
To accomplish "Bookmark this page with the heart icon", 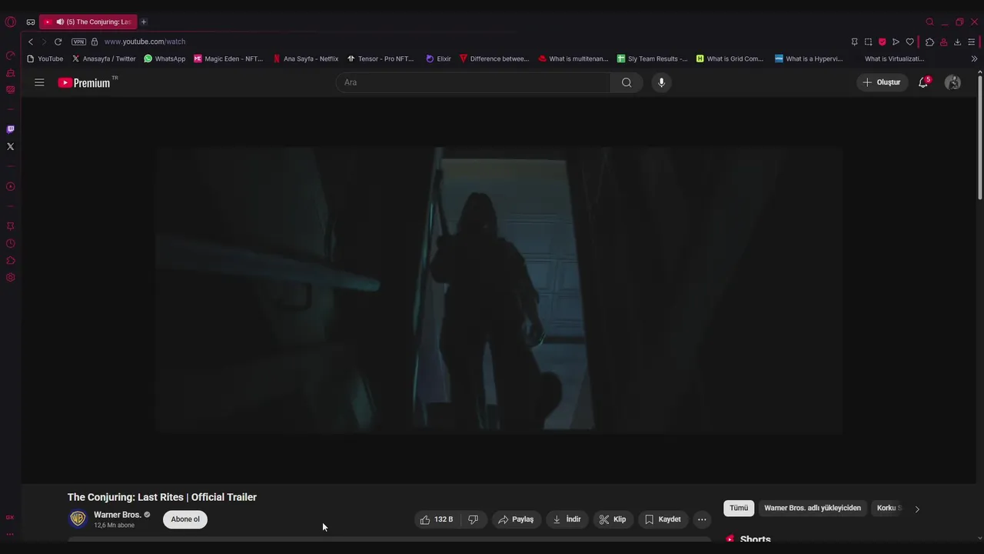I will click(909, 42).
